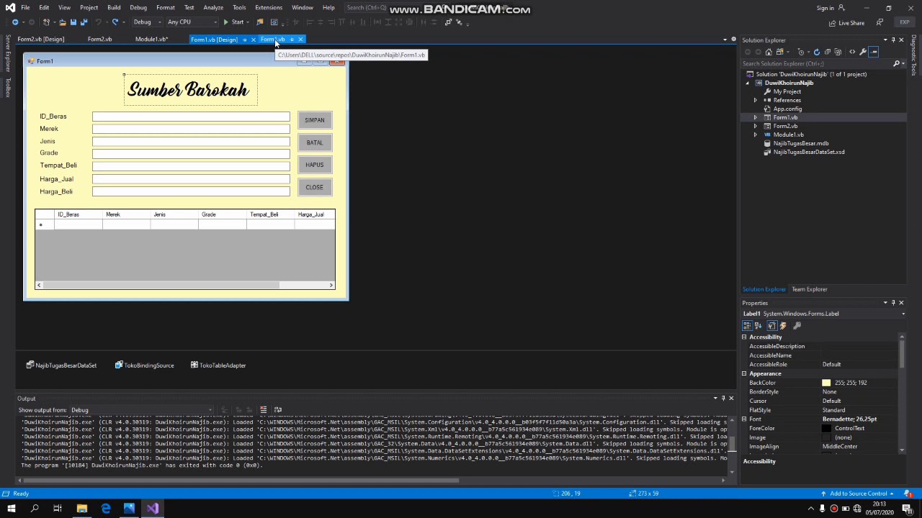Viewport: 922px width, 518px height.
Task: Click Edge browser icon in taskbar
Action: tap(106, 509)
